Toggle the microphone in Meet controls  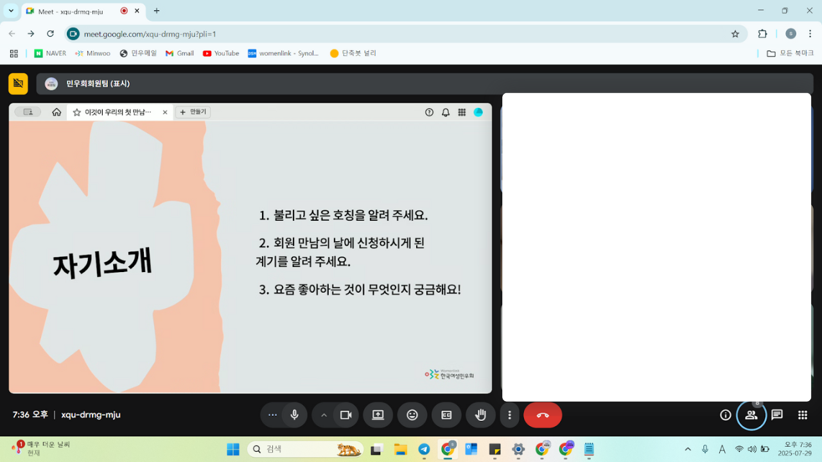coord(295,415)
